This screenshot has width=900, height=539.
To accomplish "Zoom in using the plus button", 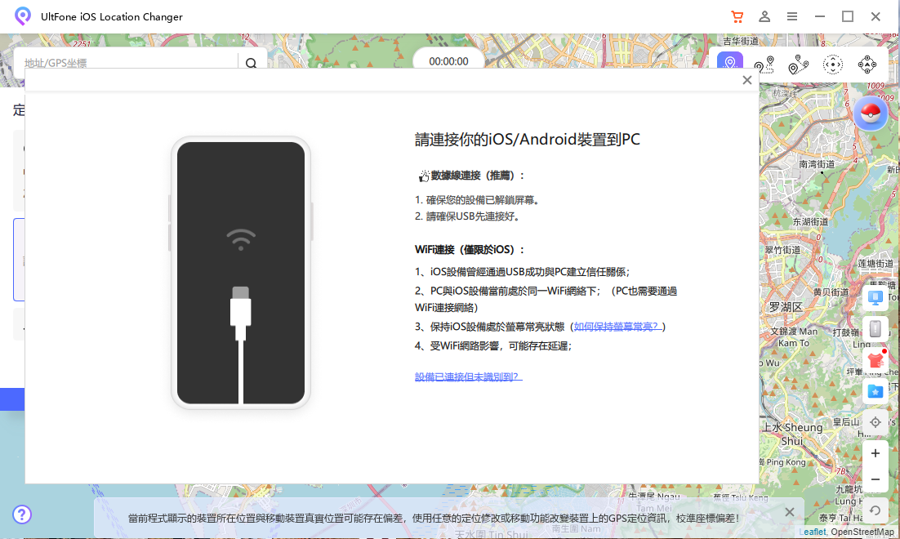I will point(875,452).
